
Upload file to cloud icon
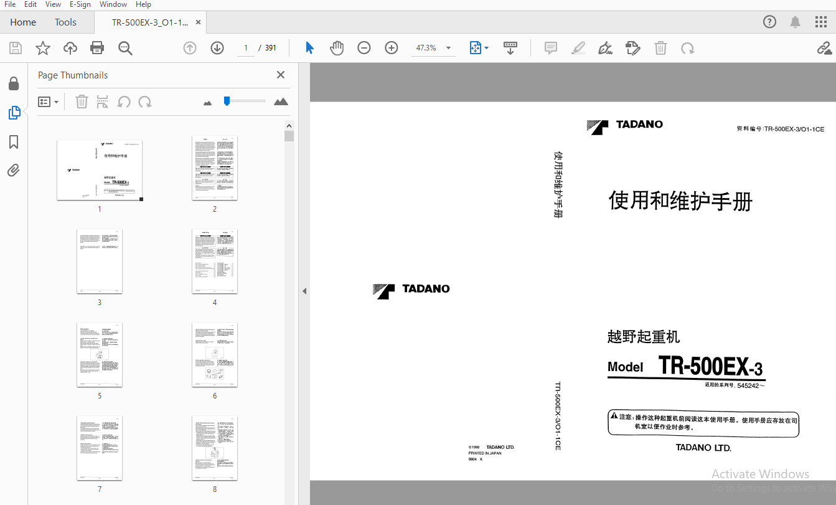click(x=70, y=48)
